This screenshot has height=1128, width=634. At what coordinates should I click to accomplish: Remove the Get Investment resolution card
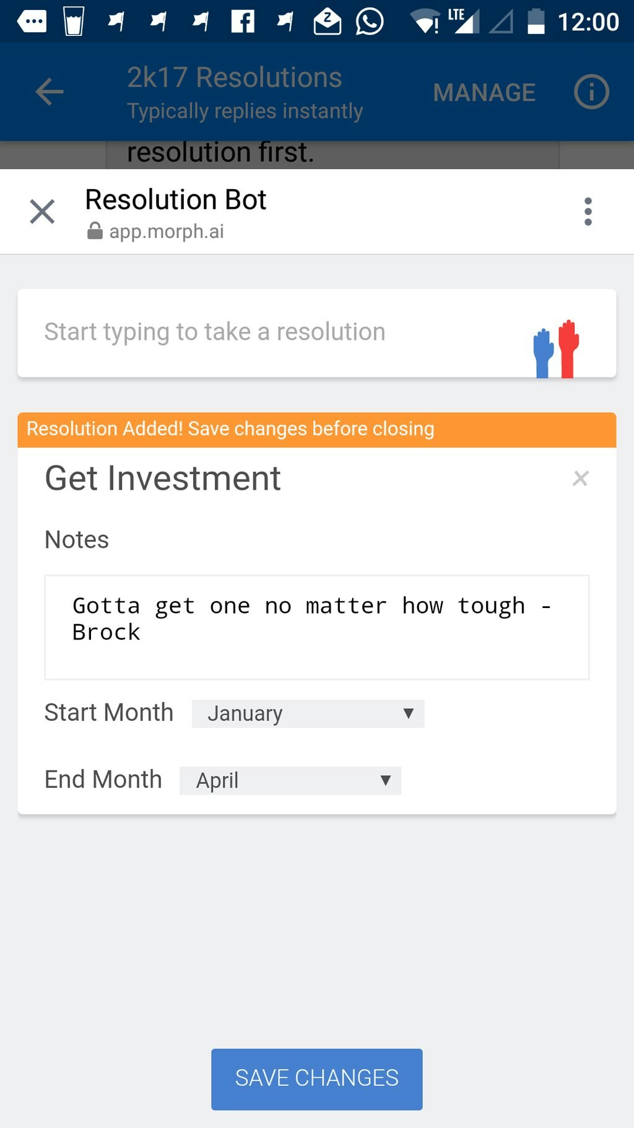(x=580, y=478)
